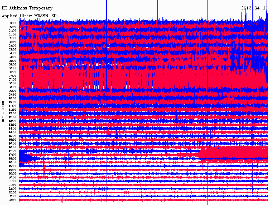Select the 09:30 time label
The image size is (270, 205).
click(12, 95)
